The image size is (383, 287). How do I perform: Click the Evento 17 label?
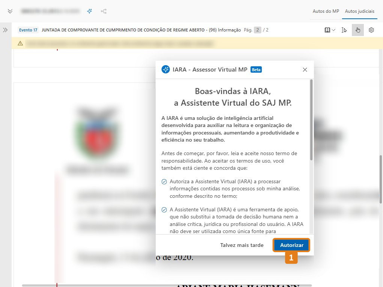pyautogui.click(x=28, y=30)
